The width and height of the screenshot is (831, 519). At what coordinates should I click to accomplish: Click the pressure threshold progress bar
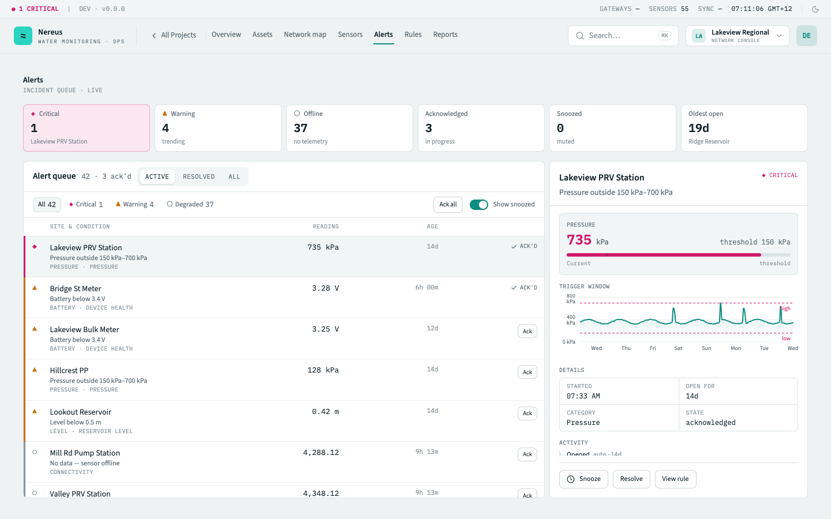click(x=679, y=255)
